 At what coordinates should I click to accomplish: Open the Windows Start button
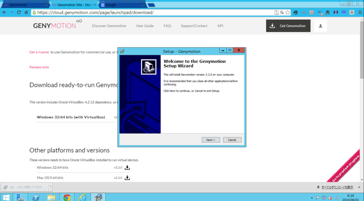coord(6,197)
